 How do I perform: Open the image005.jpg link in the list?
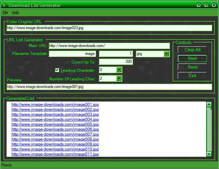(55, 124)
